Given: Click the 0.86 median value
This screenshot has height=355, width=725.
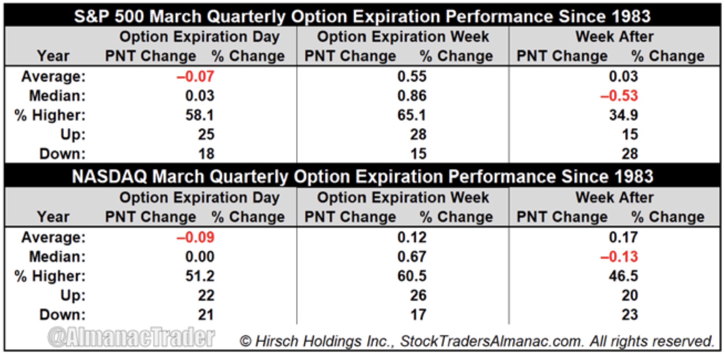Looking at the screenshot, I should point(412,96).
